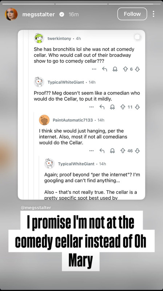163x291 pixels.
Task: Reply to twerkintony's bronchitis comment
Action: coord(105,69)
